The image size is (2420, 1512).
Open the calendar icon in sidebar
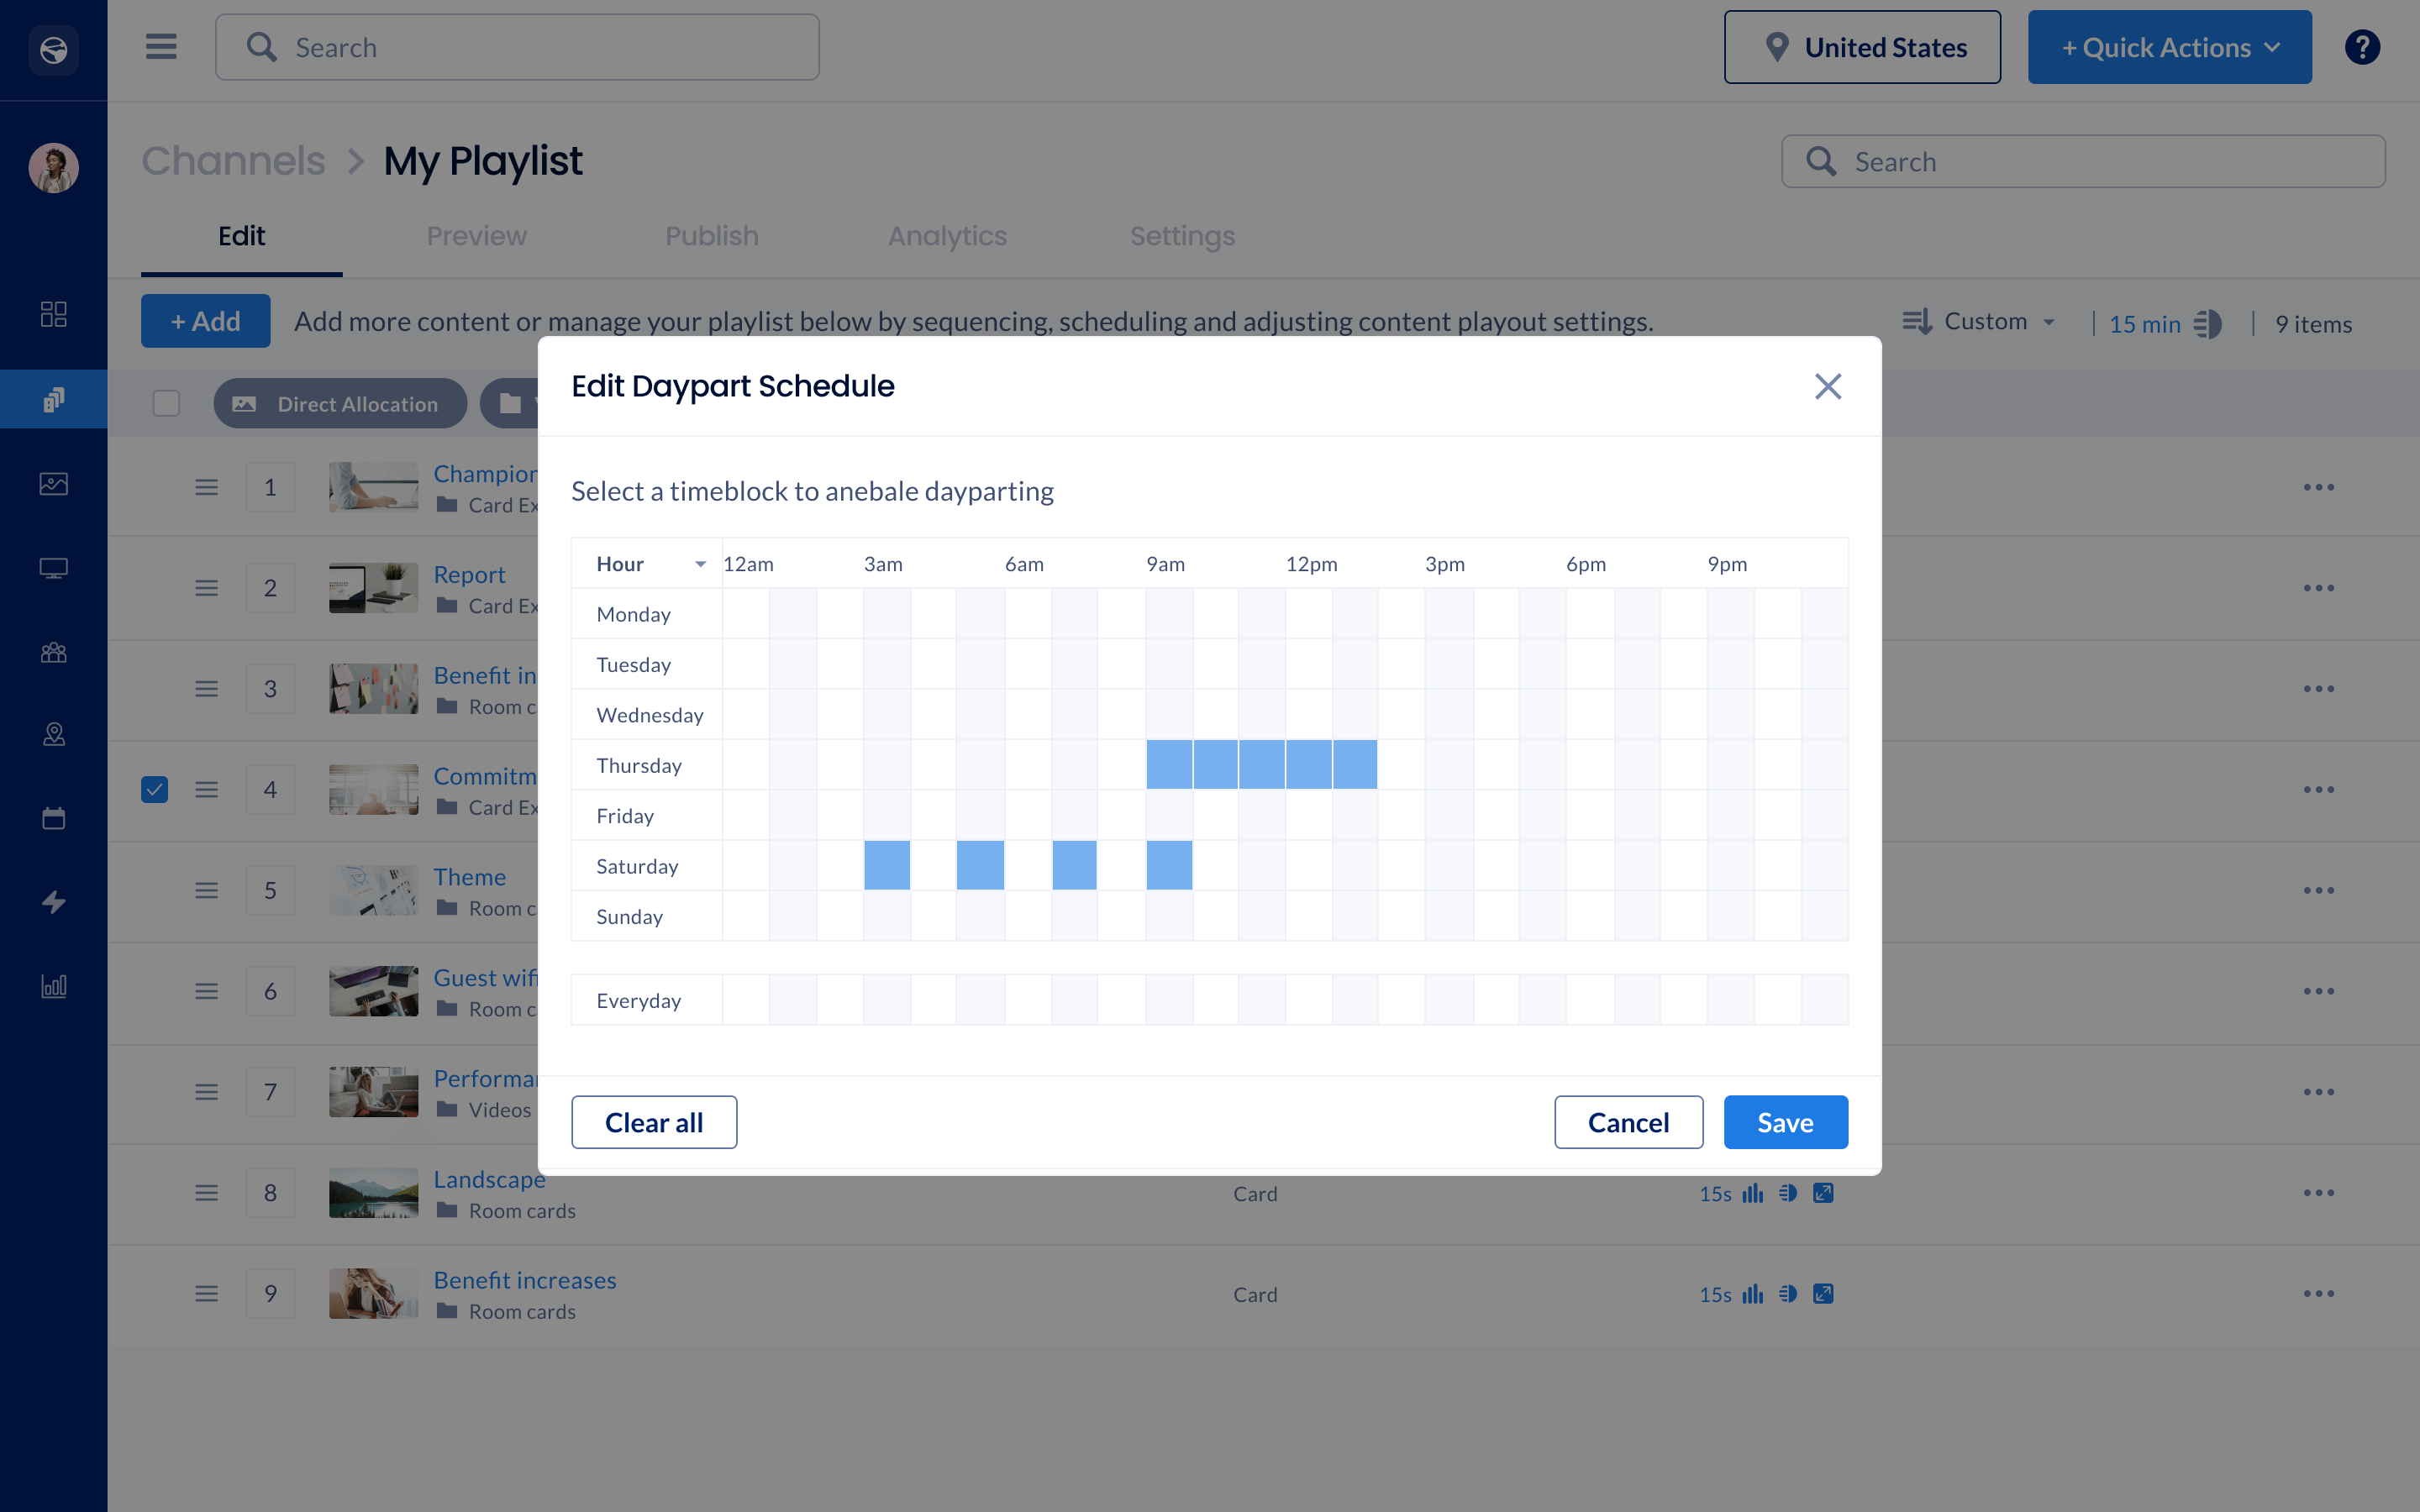tap(54, 819)
